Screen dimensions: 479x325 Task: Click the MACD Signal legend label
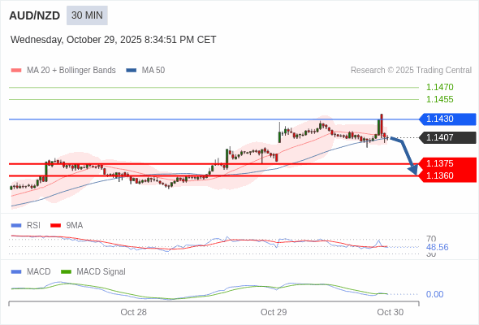101,272
